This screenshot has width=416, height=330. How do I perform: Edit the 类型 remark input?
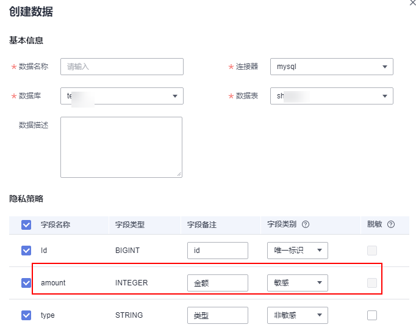click(217, 315)
